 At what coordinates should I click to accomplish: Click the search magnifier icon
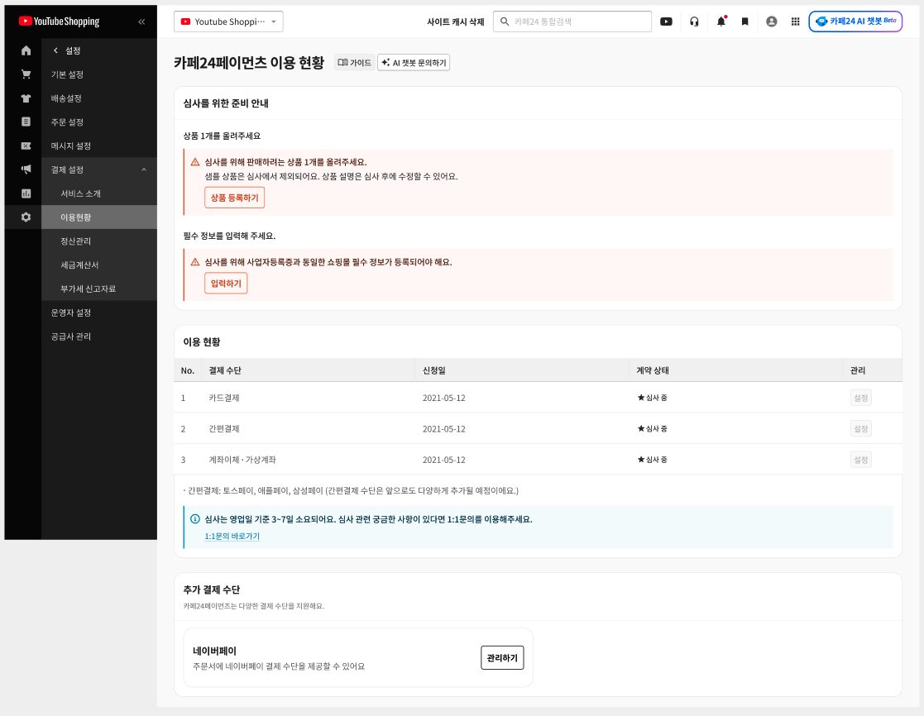[505, 21]
